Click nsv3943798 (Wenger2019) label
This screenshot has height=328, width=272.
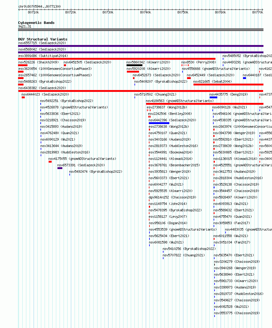[234, 133]
